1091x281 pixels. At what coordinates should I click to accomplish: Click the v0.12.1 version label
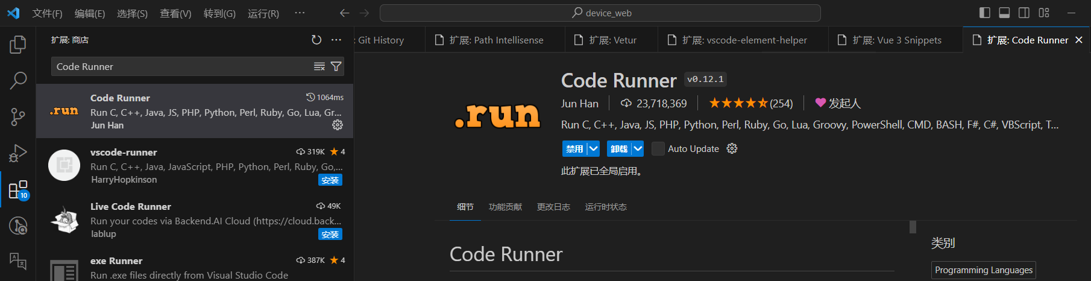click(705, 79)
